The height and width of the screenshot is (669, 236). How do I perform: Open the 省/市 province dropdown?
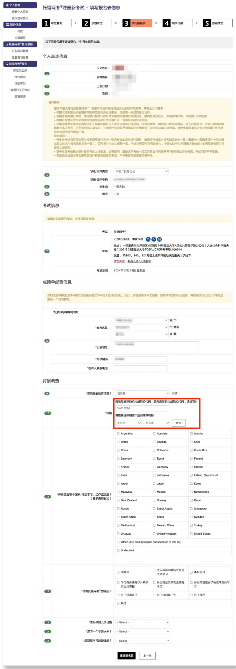coord(141,320)
